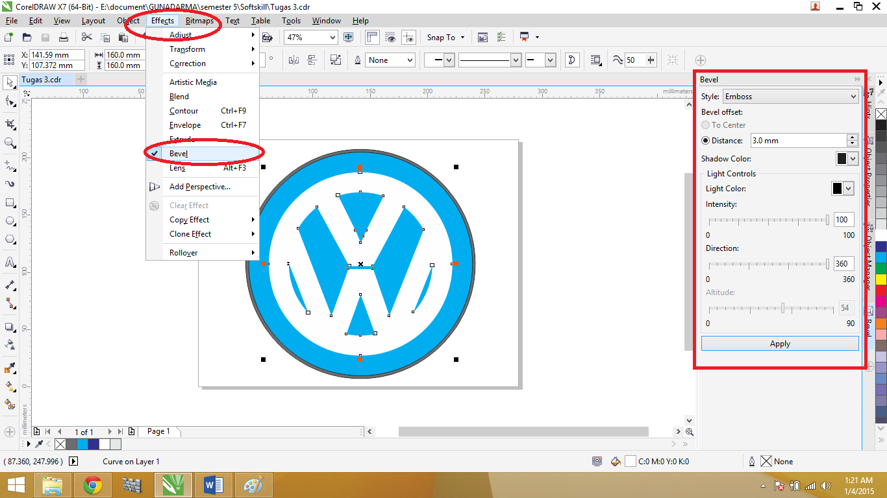Open the Shadow Color picker dropdown

tap(853, 159)
